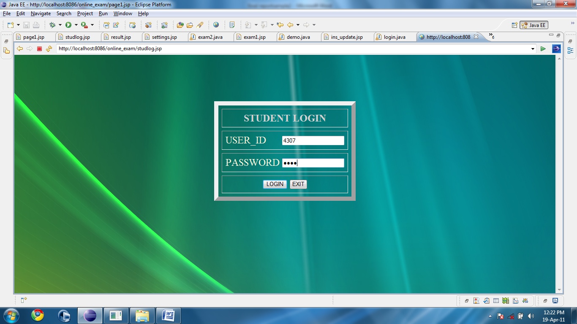Click the volume speaker tray icon
The width and height of the screenshot is (577, 324).
[531, 316]
